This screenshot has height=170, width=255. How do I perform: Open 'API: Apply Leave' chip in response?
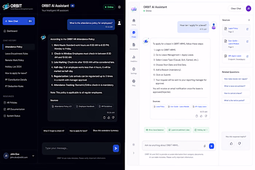click(199, 107)
